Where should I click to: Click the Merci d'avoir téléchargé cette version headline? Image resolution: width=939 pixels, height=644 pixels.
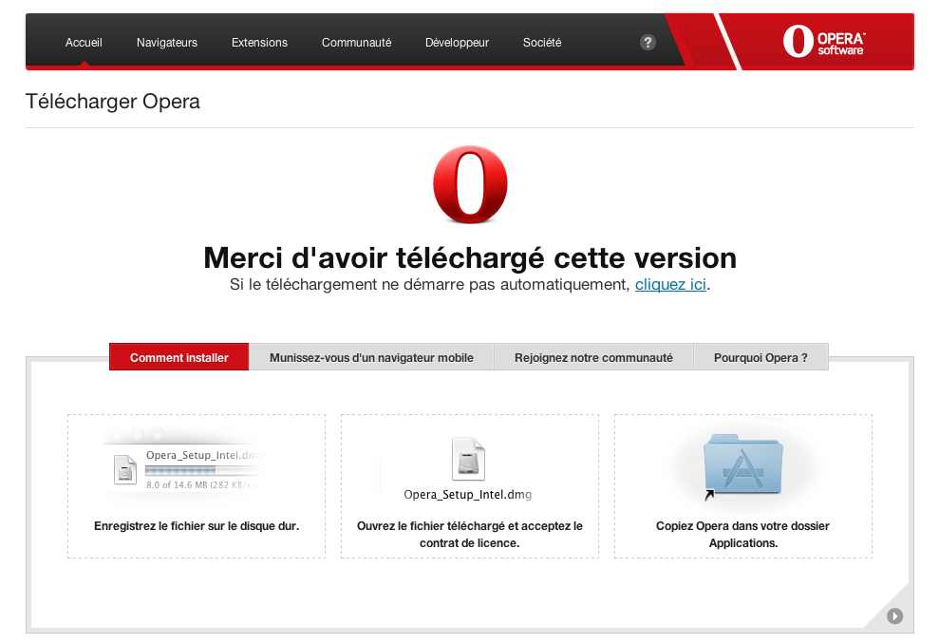click(x=470, y=257)
